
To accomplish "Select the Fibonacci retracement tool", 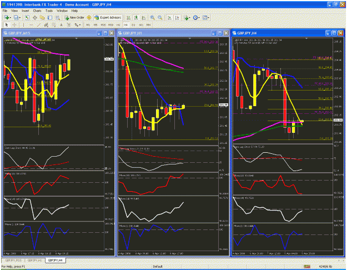I will point(54,25).
